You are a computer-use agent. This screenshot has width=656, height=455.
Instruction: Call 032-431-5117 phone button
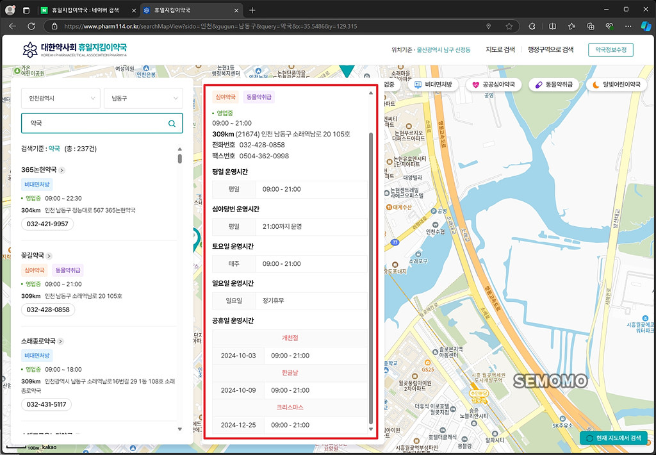pyautogui.click(x=46, y=404)
